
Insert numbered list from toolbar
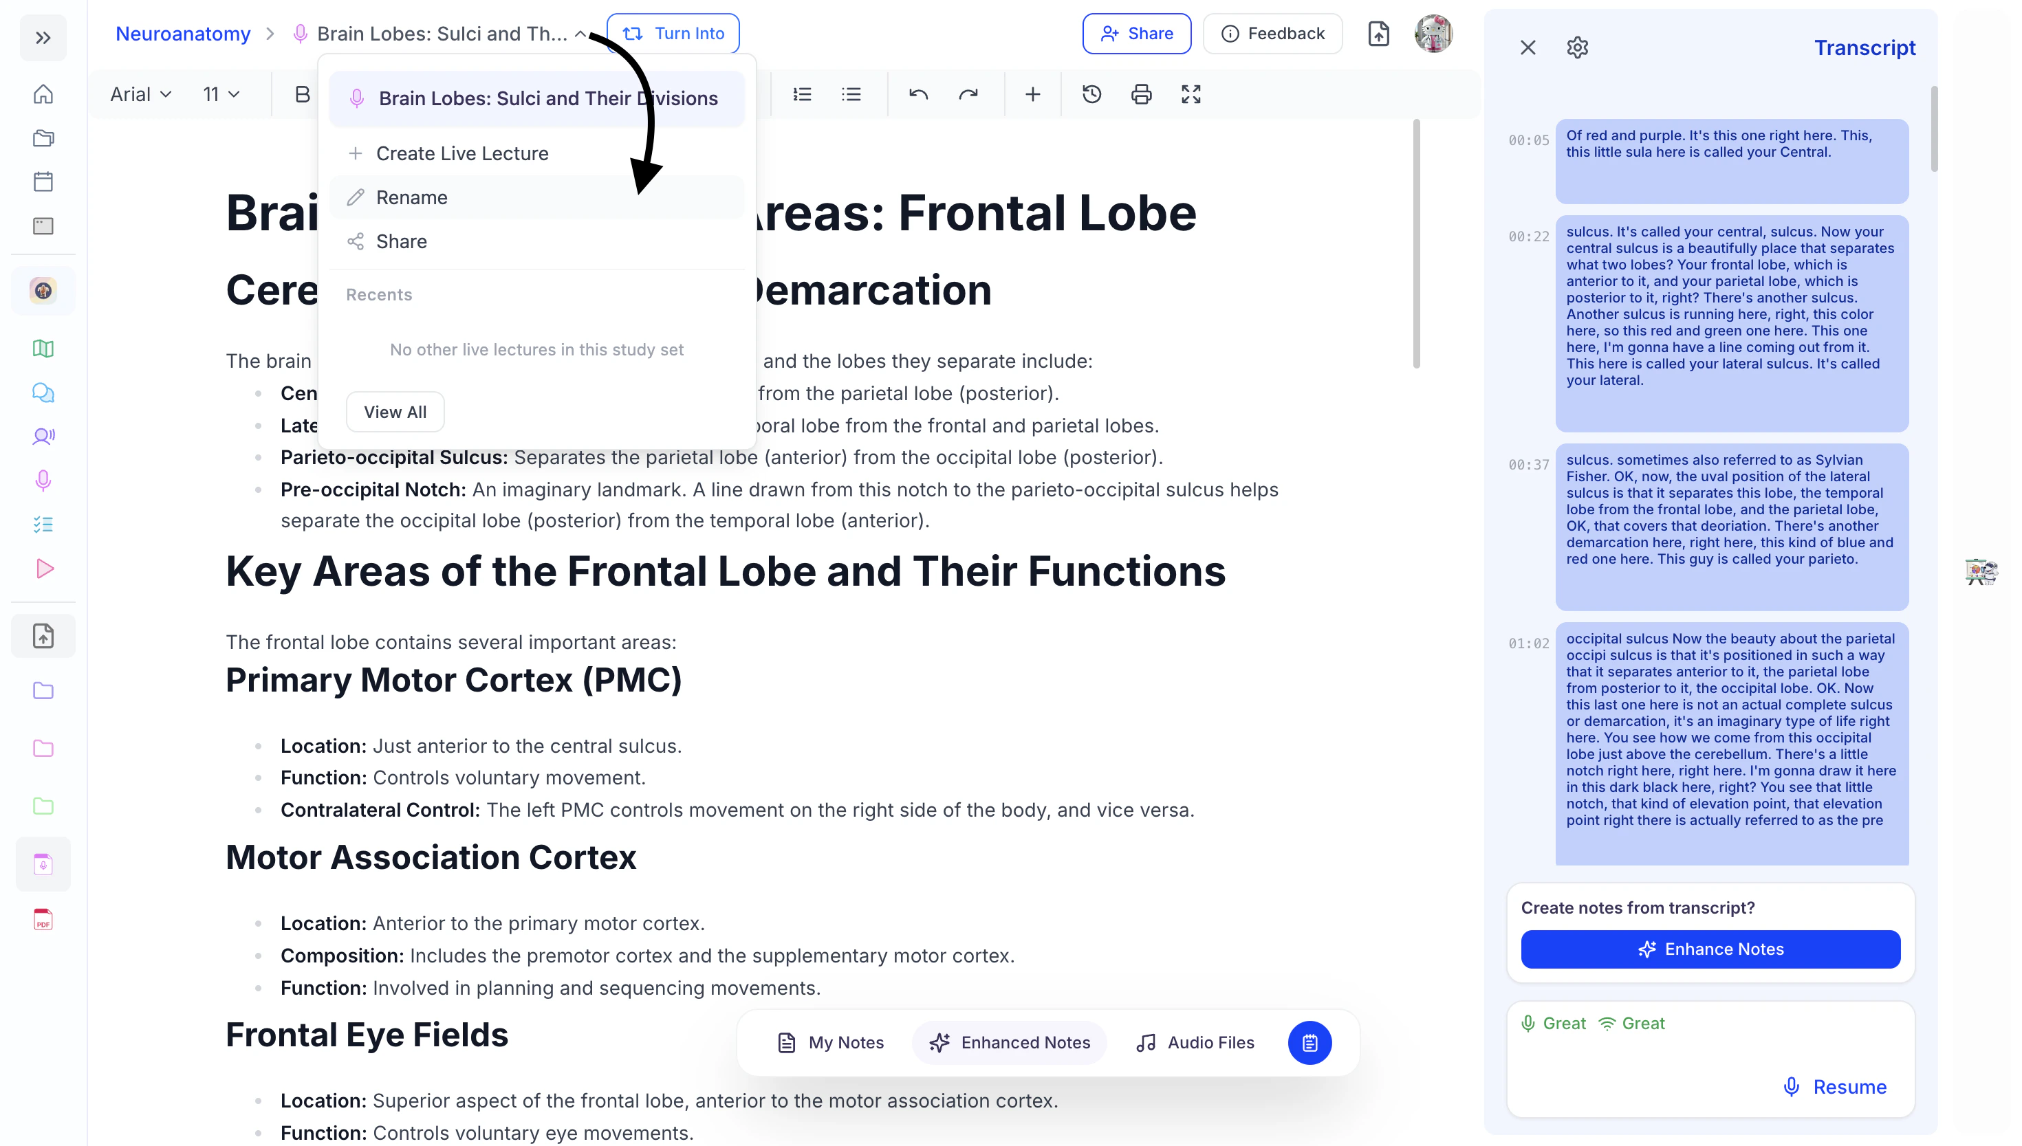(x=801, y=94)
